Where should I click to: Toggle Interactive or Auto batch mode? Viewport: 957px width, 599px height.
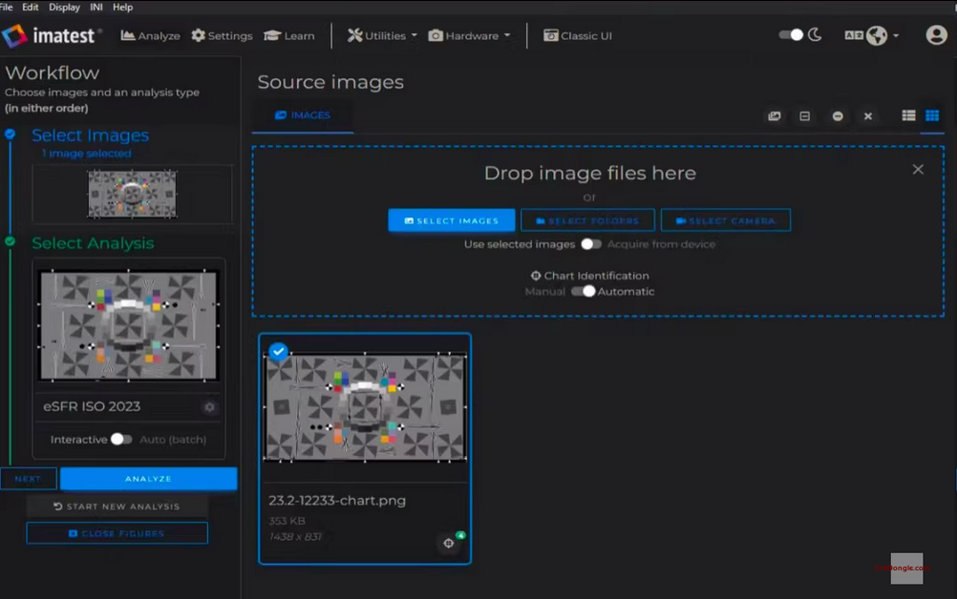121,440
